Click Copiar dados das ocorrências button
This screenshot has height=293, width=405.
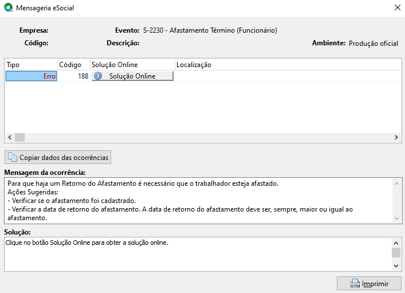click(x=58, y=157)
